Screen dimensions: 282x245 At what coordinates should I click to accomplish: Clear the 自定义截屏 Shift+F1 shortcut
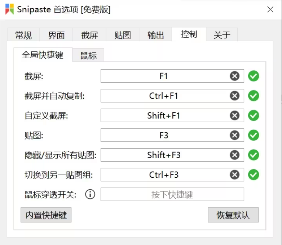[235, 116]
